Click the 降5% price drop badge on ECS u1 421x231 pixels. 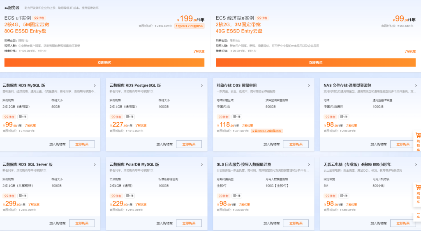point(190,26)
